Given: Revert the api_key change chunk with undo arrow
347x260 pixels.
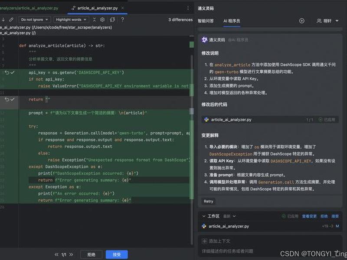Looking at the screenshot, I should pyautogui.click(x=7, y=72).
